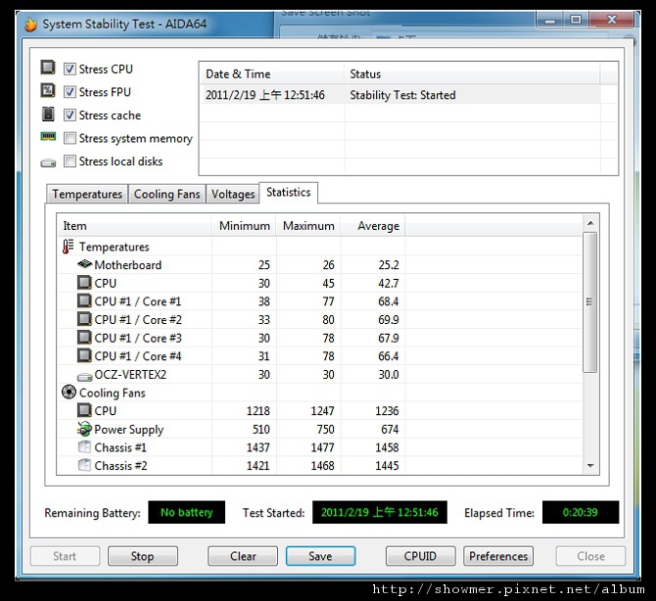Select the 'Stability Test: Started' log entry
The width and height of the screenshot is (656, 601).
click(402, 95)
